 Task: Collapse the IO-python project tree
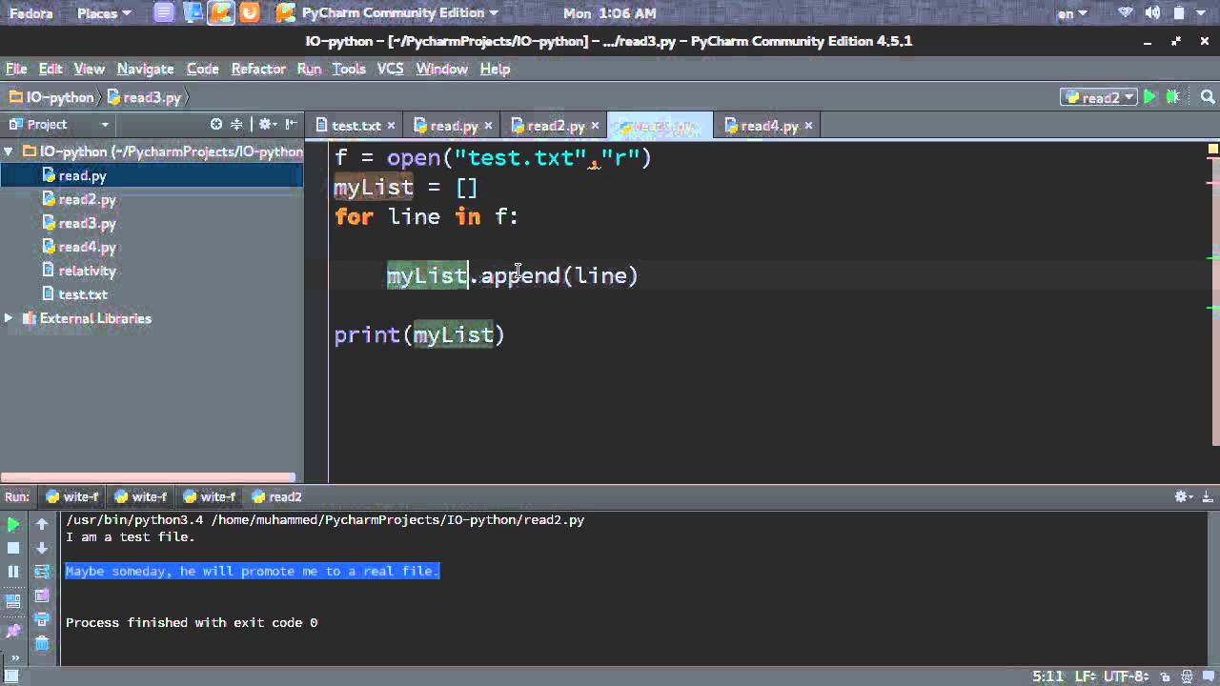point(8,151)
